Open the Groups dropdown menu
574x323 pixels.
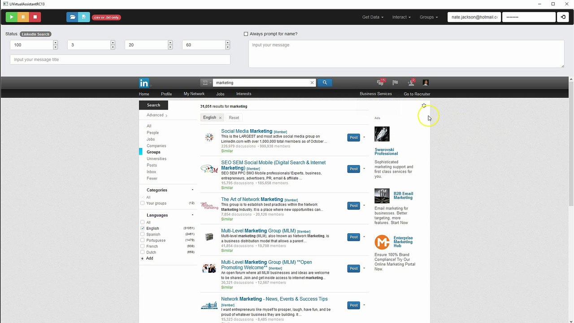click(429, 17)
